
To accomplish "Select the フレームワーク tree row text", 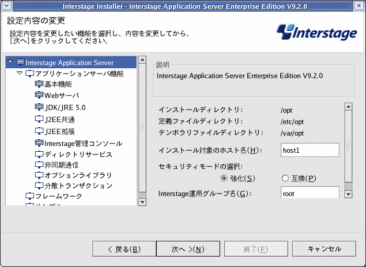I will coord(59,196).
